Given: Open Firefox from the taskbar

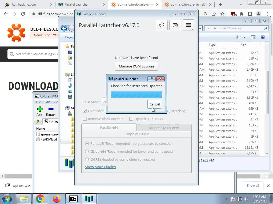Looking at the screenshot, I should coord(57,199).
